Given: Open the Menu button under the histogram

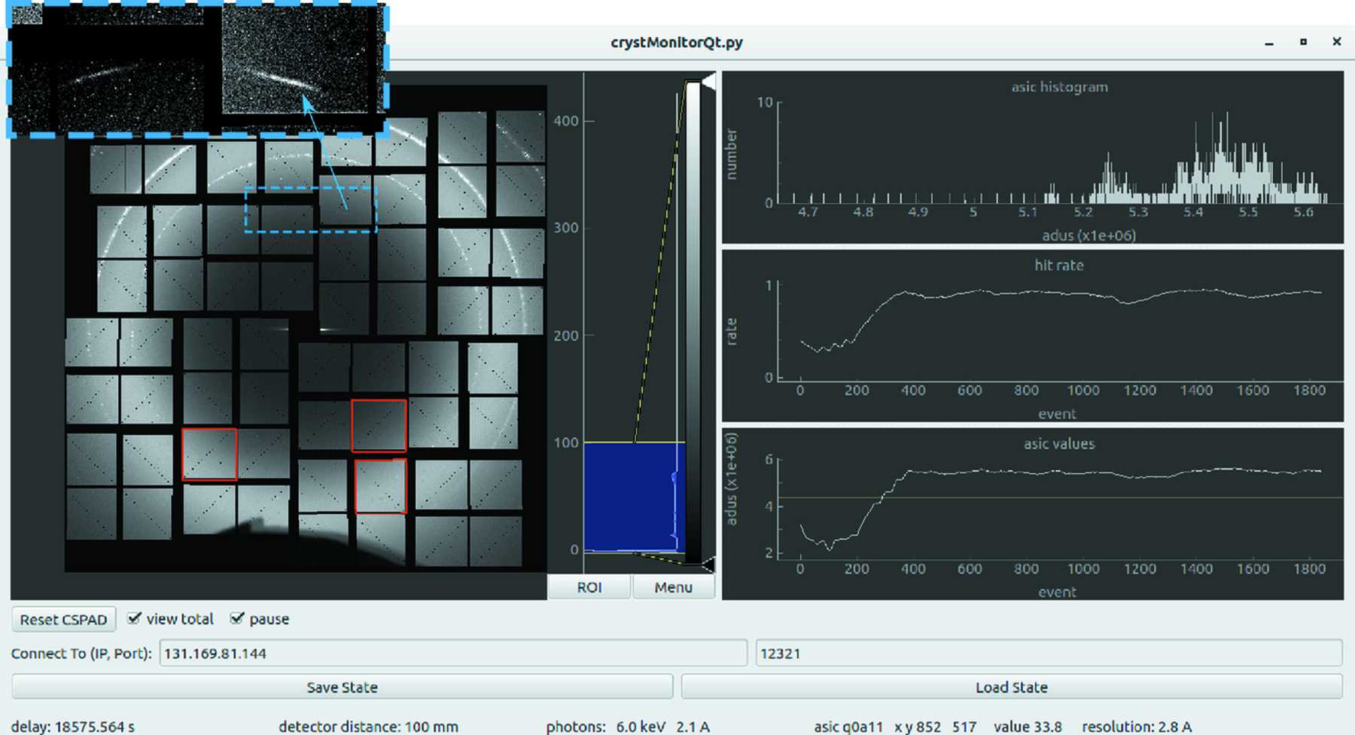Looking at the screenshot, I should (x=674, y=587).
